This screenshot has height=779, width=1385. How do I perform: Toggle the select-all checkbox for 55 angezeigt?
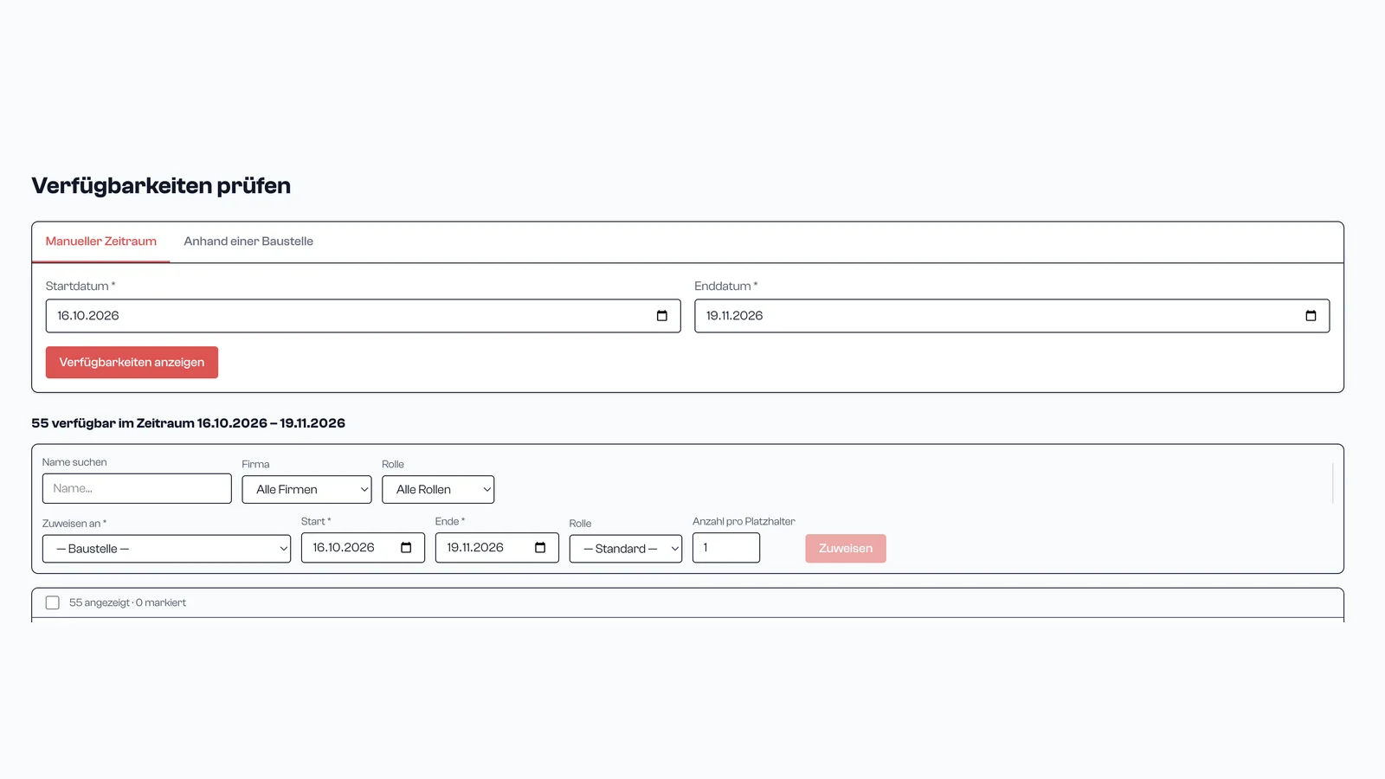(53, 602)
